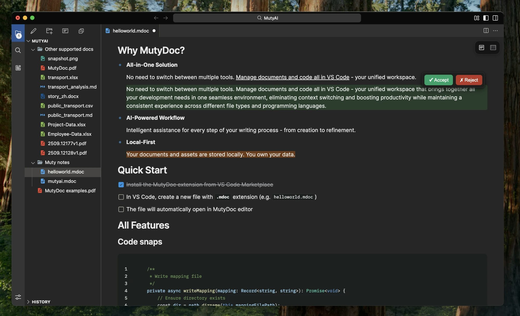Uncheck the completed 'Install the MutyDoc extension' task
This screenshot has height=316, width=520.
click(121, 185)
